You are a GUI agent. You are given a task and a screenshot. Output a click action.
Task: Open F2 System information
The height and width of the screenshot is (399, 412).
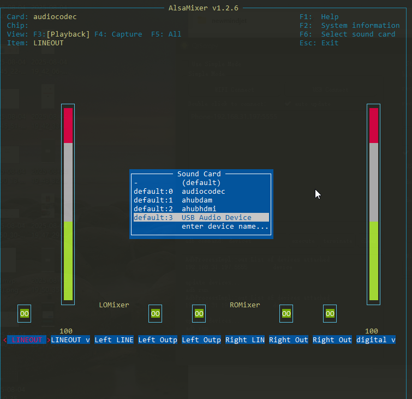tap(350, 25)
